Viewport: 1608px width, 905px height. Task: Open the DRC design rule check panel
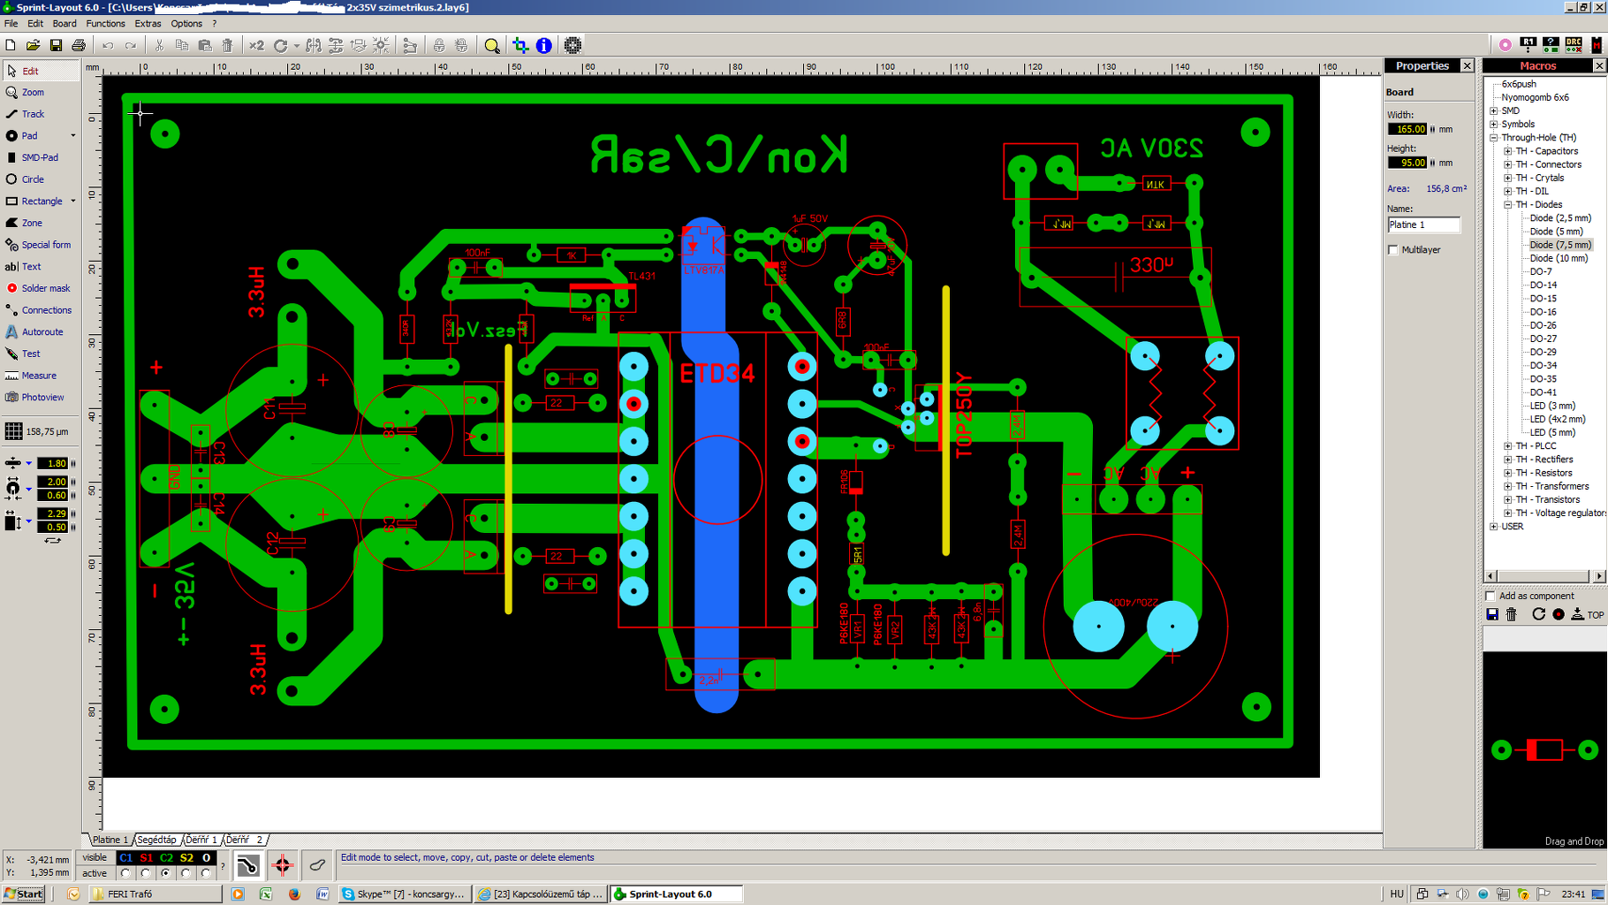tap(1574, 44)
